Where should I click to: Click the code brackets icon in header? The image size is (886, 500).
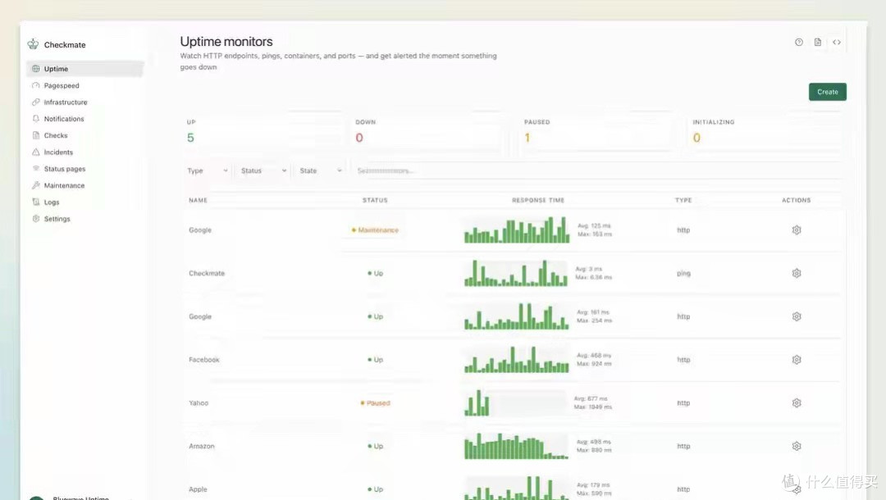pos(836,43)
